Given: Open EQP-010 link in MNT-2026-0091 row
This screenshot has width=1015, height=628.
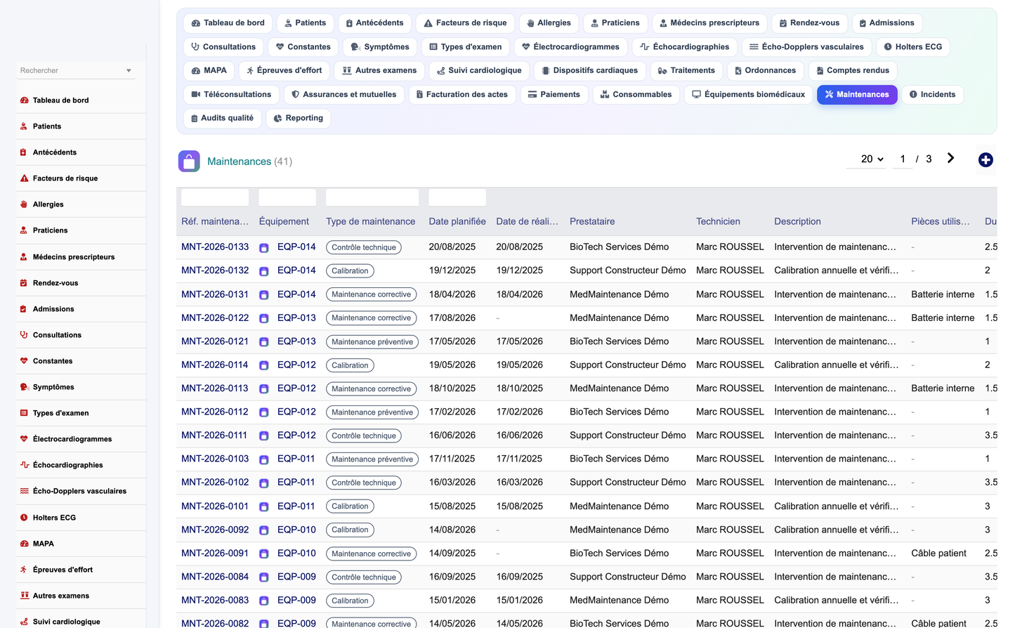Looking at the screenshot, I should (296, 554).
